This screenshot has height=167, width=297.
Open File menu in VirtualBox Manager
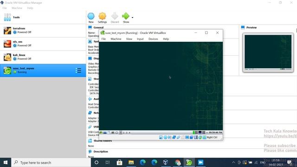pyautogui.click(x=5, y=8)
